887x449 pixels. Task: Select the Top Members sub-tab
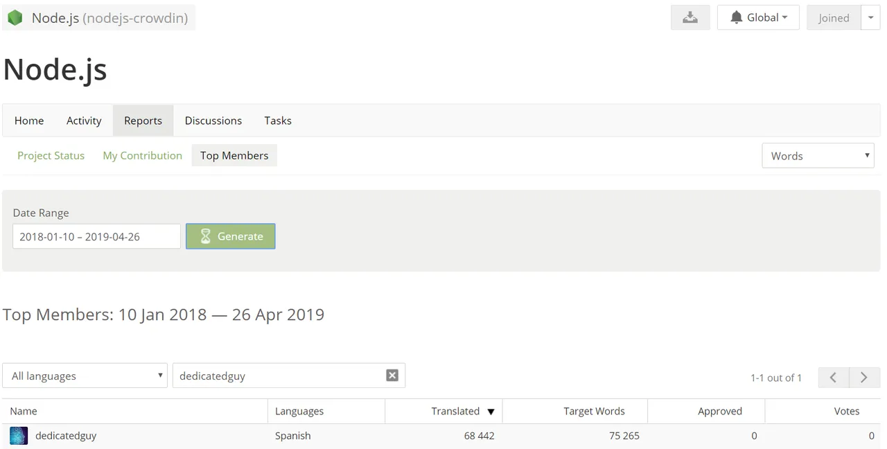[x=234, y=156]
